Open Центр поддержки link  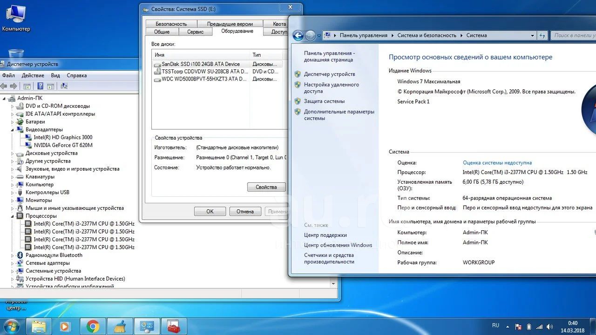(325, 235)
